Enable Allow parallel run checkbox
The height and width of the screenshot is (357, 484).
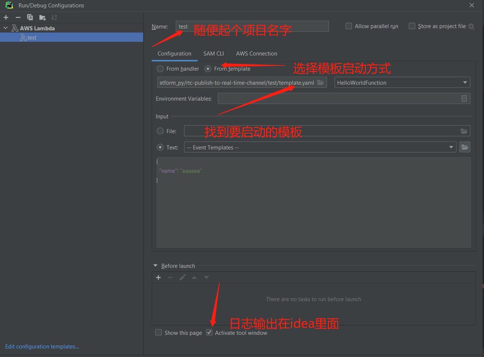coord(349,26)
